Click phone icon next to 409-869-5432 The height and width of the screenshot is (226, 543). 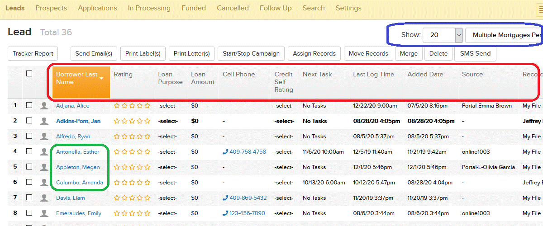pos(225,198)
